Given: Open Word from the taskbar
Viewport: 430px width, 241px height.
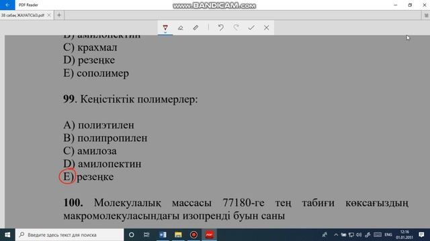Looking at the screenshot, I should (x=163, y=235).
